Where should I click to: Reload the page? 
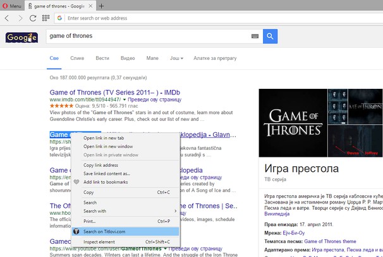point(33,18)
